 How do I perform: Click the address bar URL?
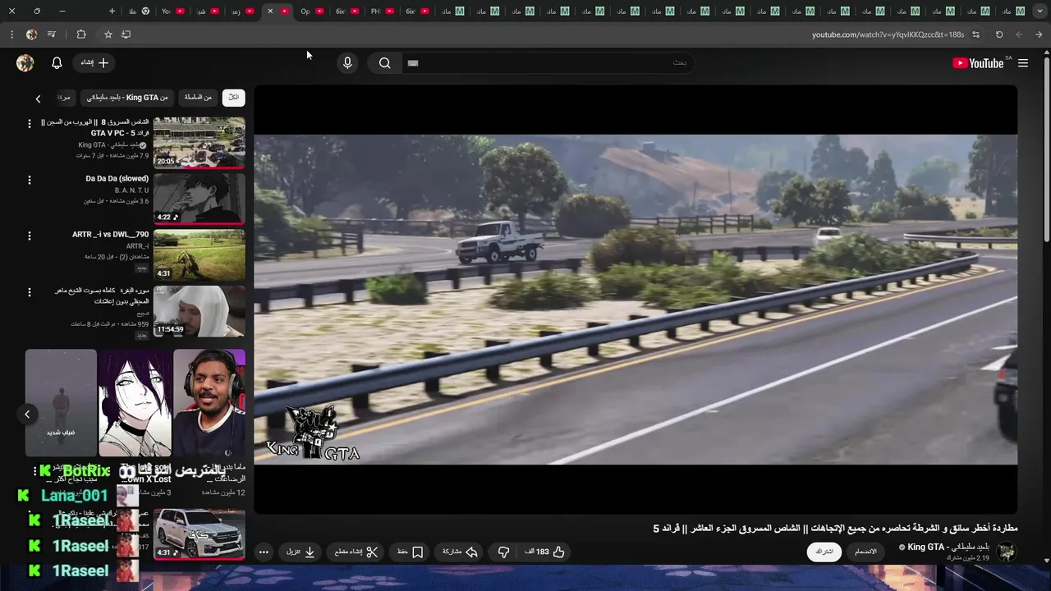pyautogui.click(x=888, y=34)
